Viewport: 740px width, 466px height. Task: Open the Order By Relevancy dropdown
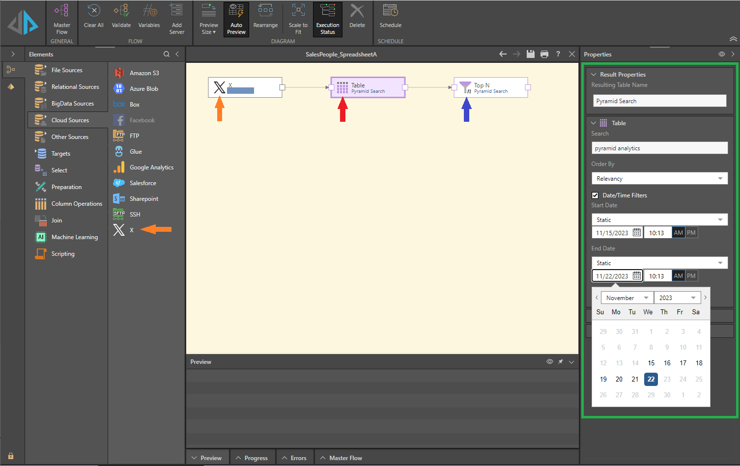click(659, 179)
